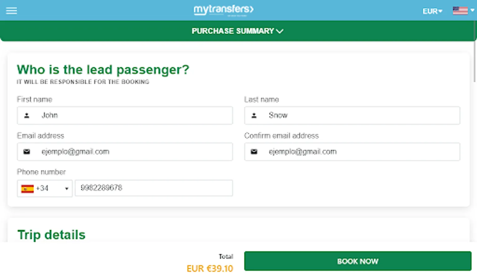This screenshot has width=477, height=279.
Task: Click the Spain flag in phone prefix
Action: [27, 188]
